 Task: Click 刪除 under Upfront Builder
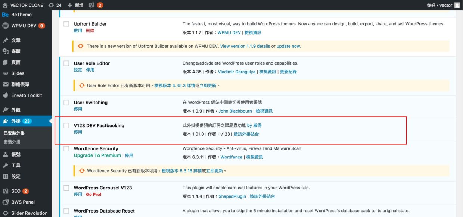(90, 31)
